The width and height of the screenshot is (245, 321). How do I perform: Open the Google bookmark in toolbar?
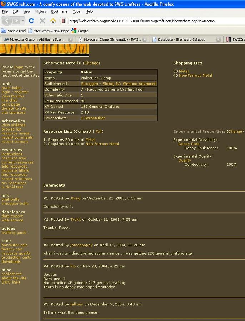[80, 31]
